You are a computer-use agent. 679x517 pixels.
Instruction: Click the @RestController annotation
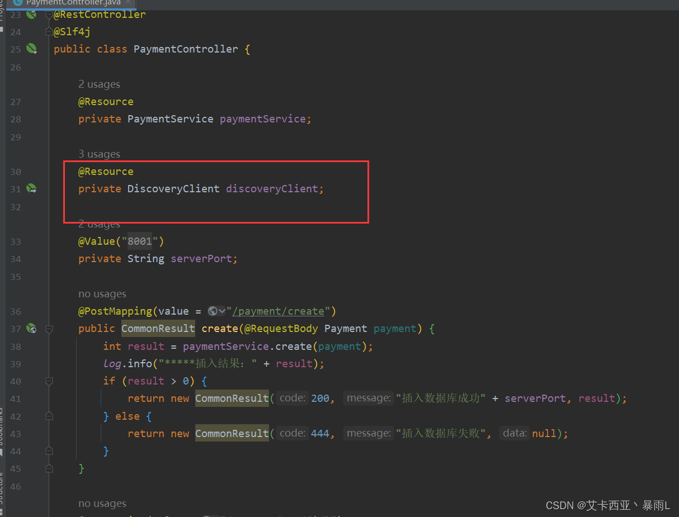point(100,15)
